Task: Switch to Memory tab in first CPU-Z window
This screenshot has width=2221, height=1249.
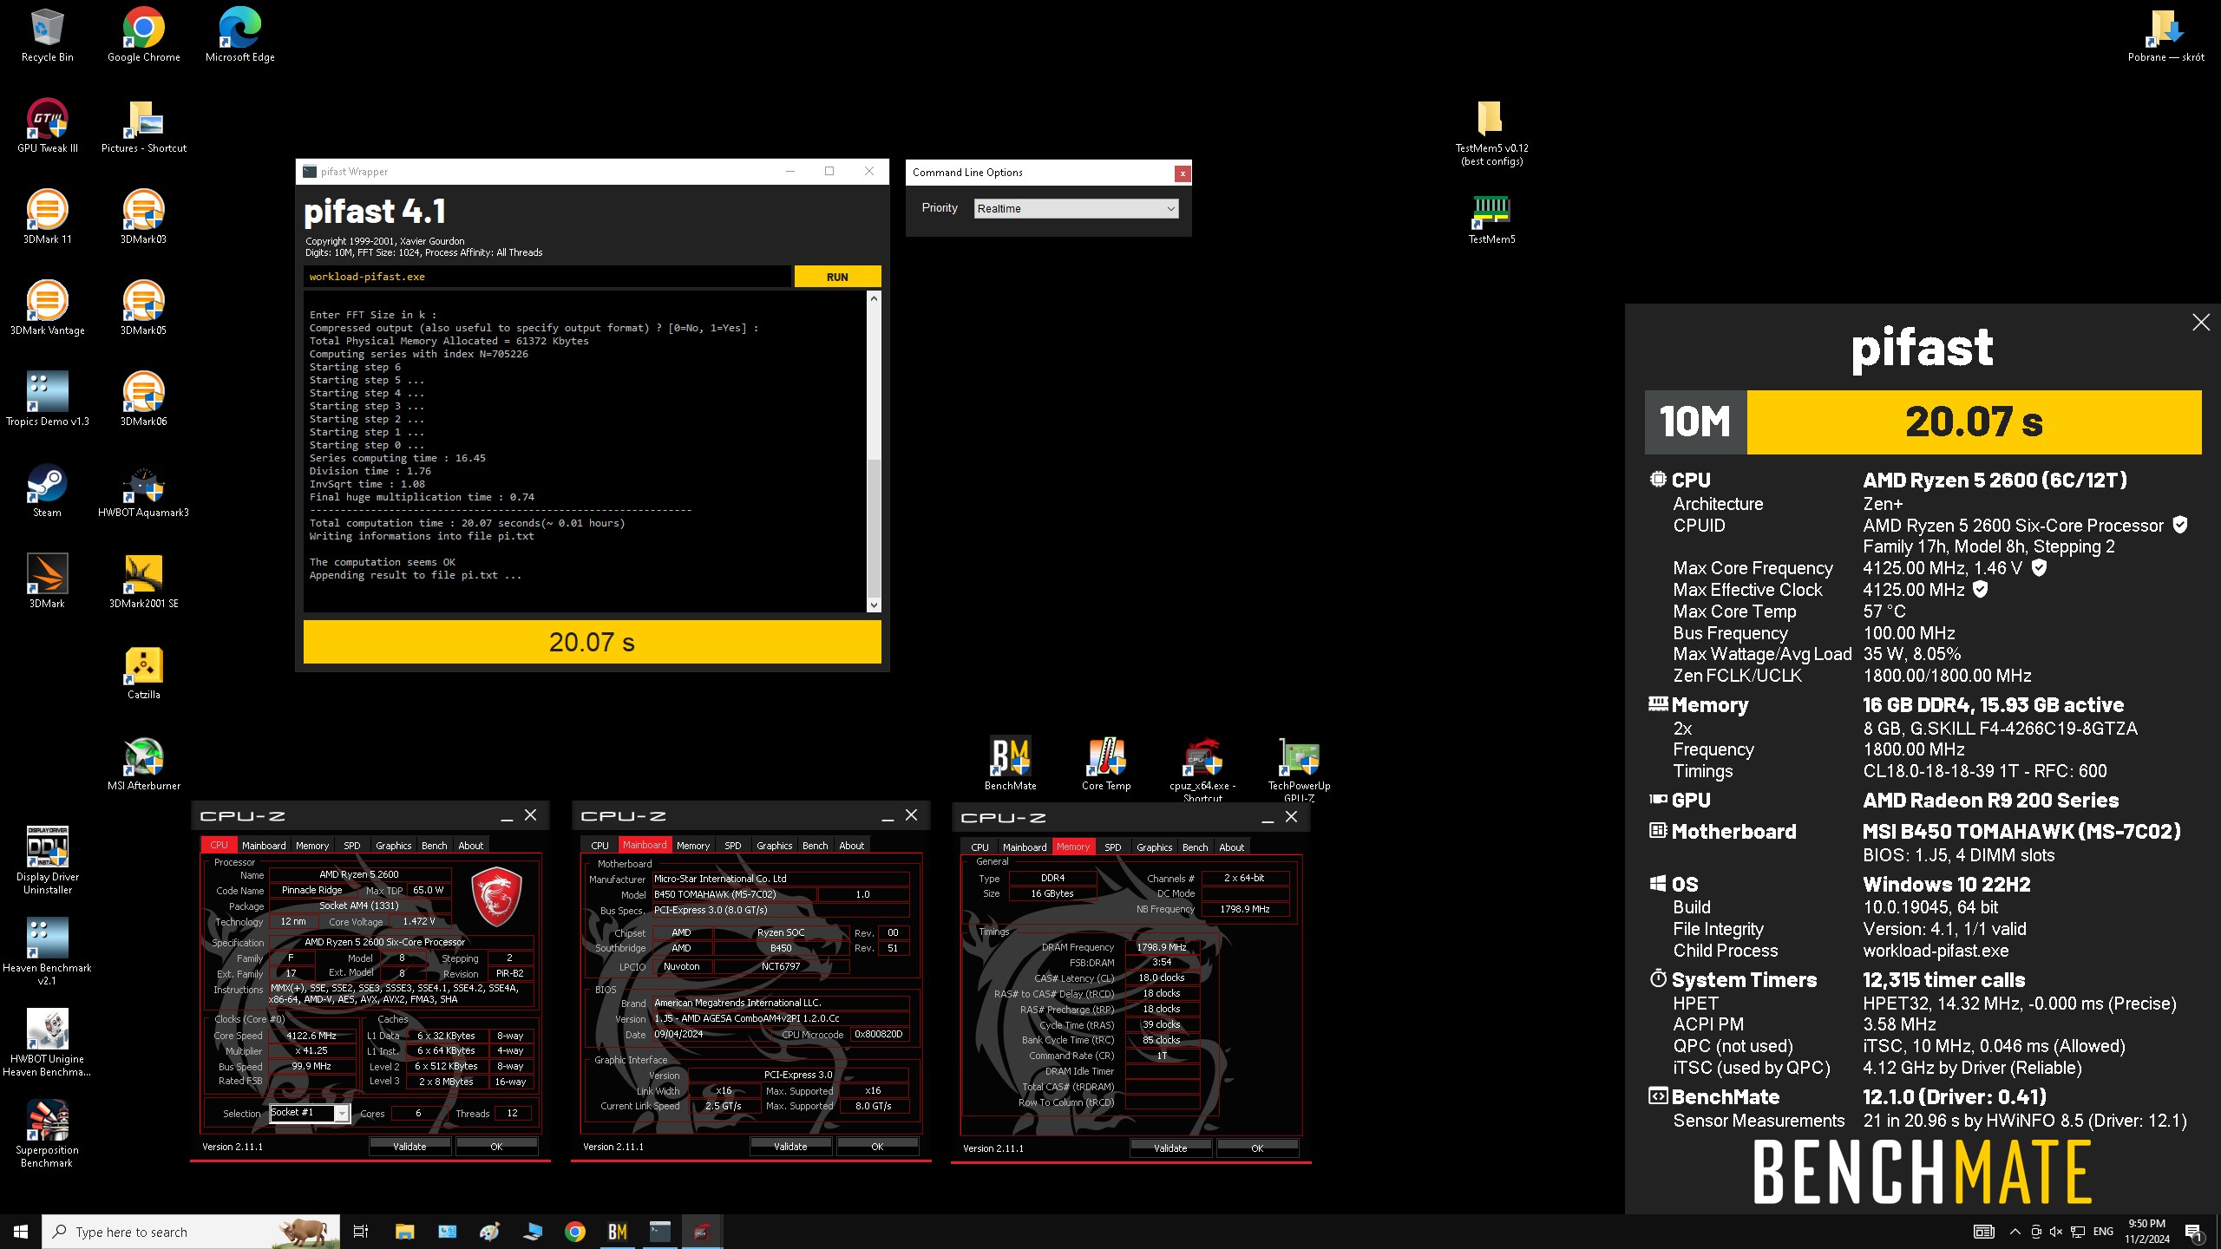Action: [x=312, y=845]
